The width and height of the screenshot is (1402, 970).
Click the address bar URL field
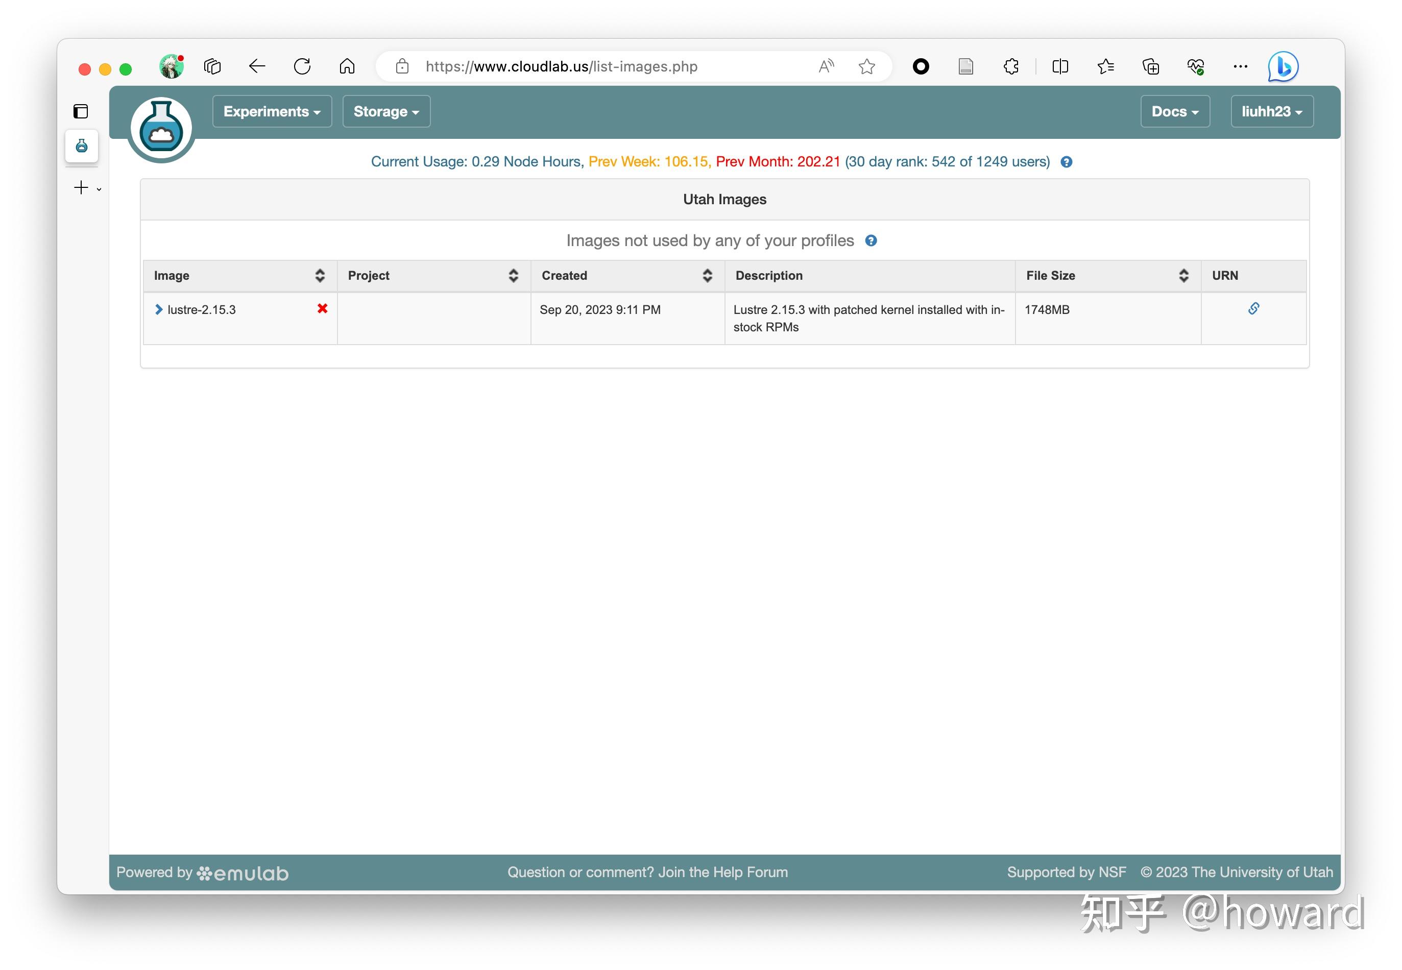[561, 66]
